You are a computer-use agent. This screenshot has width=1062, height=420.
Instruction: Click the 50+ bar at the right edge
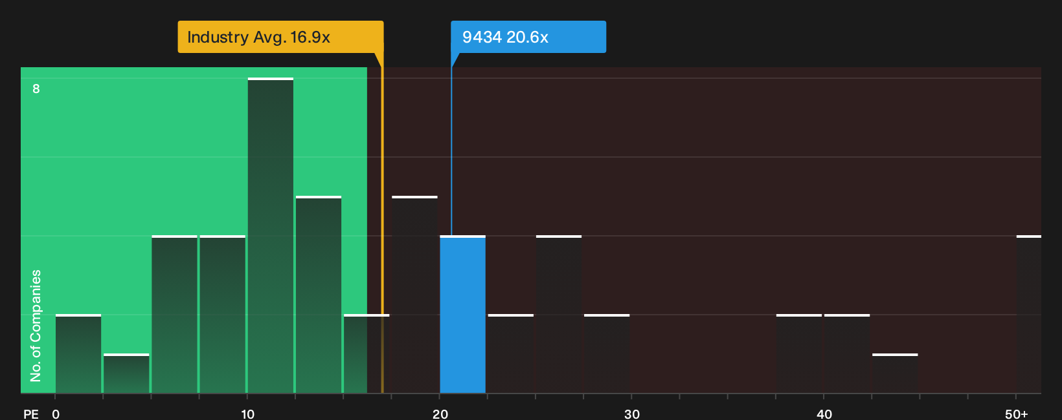pos(1029,314)
